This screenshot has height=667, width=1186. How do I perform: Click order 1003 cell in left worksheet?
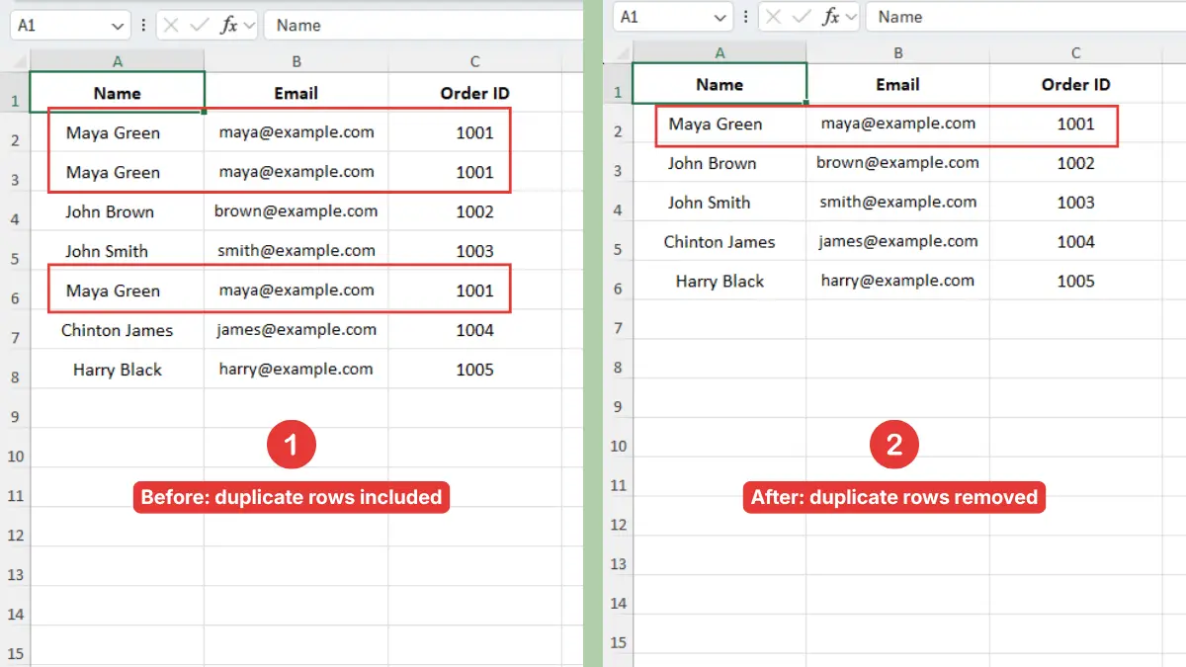pos(475,251)
